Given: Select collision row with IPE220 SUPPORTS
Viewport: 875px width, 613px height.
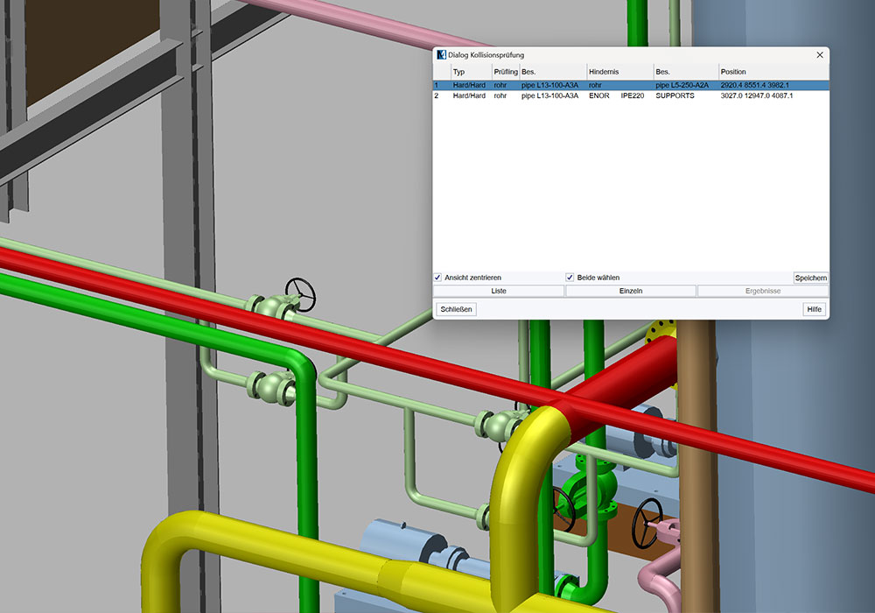Looking at the screenshot, I should [x=630, y=95].
